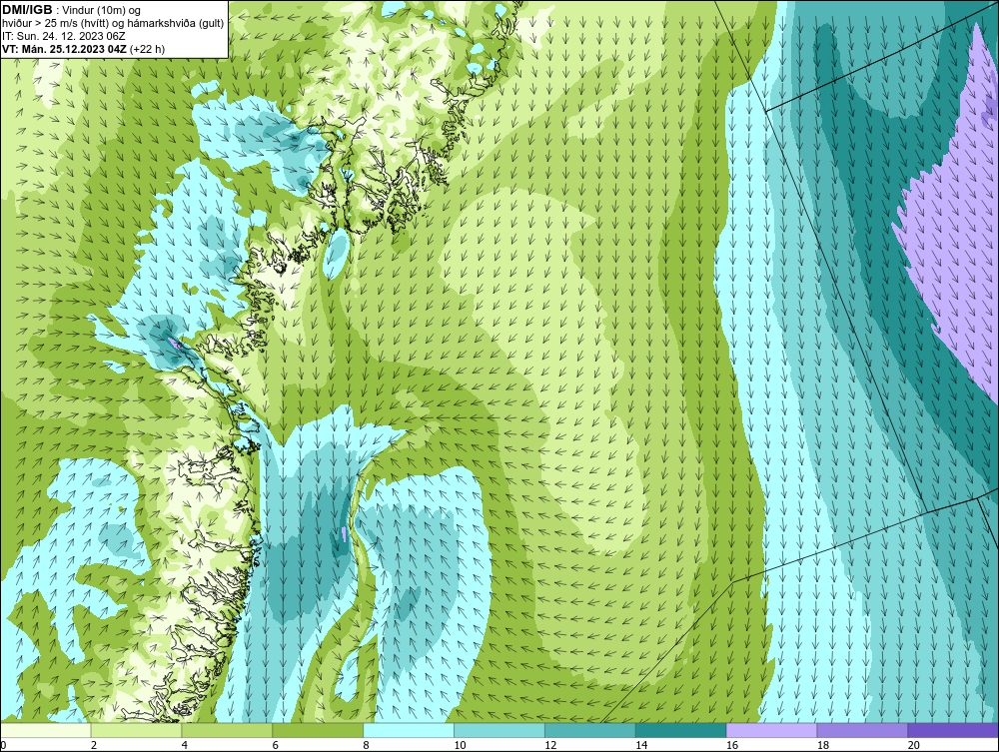Click the 2–4 m/s light green swatch
Screen dimensions: 999x752
[136, 730]
